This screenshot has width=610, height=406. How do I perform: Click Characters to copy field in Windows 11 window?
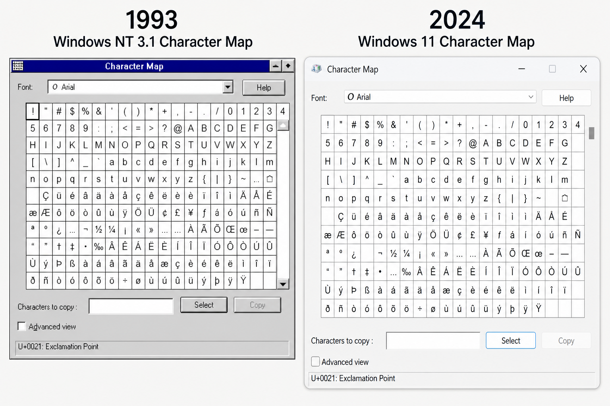[433, 341]
